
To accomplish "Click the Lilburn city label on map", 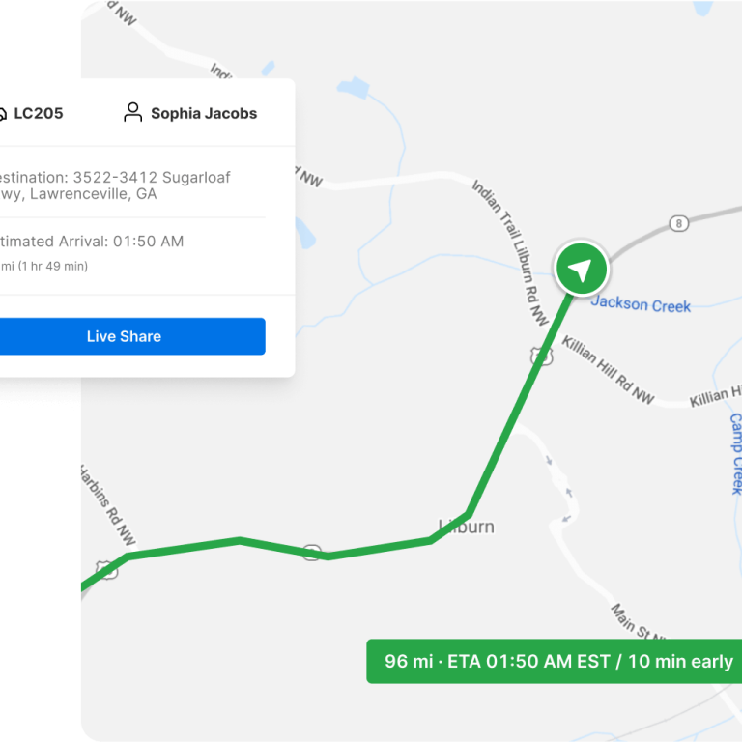I will (x=466, y=527).
